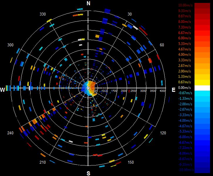Click the -6.00m/s legend label

click(x=185, y=137)
